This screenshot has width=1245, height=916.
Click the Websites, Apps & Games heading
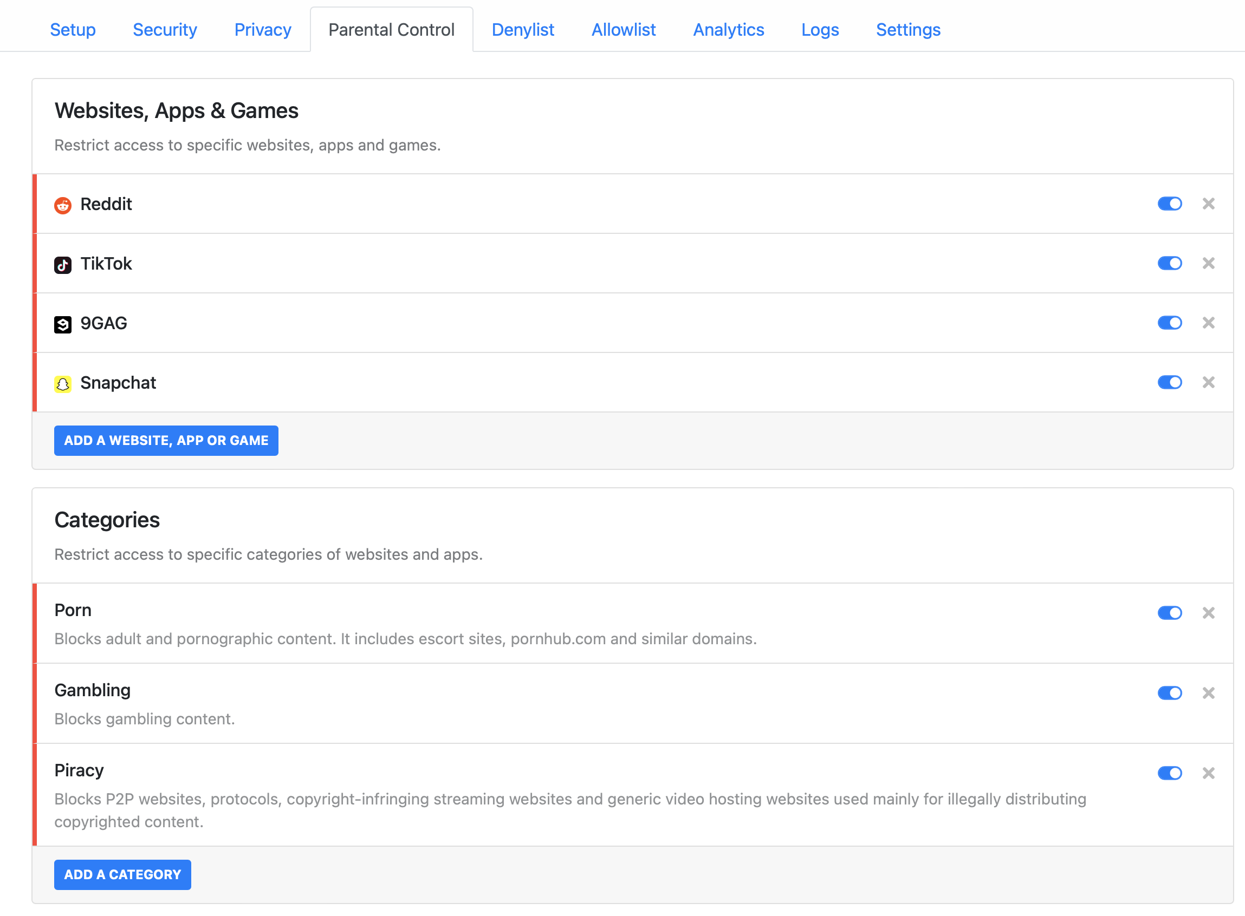[x=177, y=110]
